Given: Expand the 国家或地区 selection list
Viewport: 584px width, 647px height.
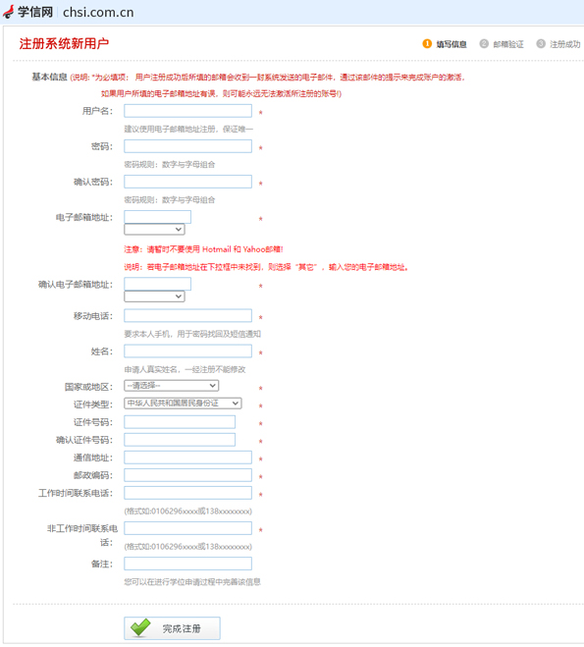Looking at the screenshot, I should (x=171, y=386).
